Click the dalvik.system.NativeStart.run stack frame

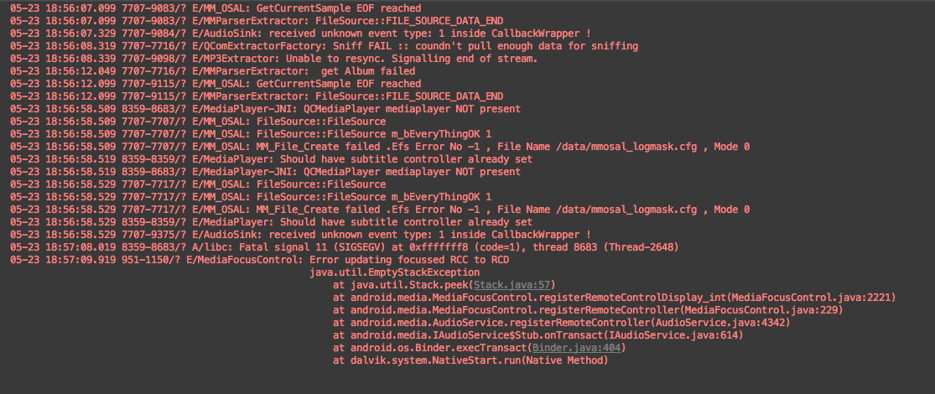tap(470, 360)
